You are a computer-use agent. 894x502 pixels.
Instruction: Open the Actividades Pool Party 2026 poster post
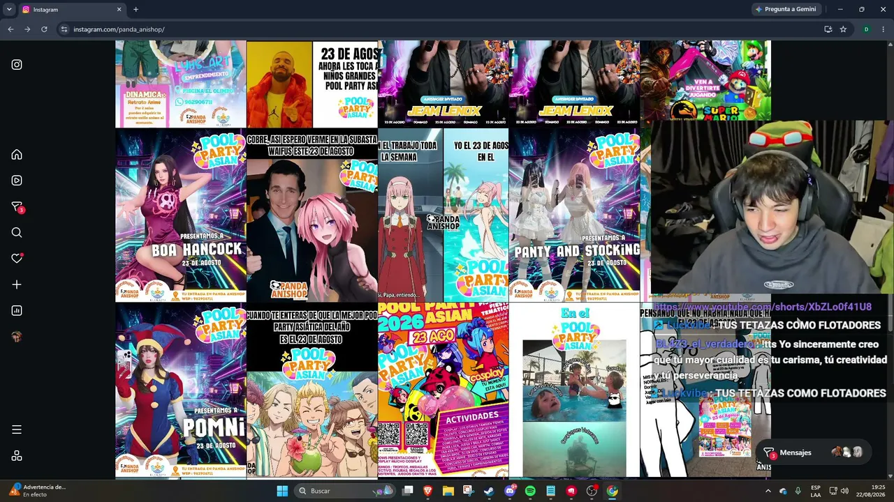tap(443, 390)
